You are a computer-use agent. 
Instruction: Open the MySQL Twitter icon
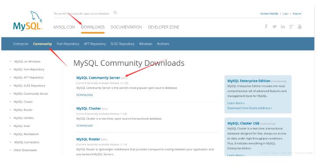click(x=274, y=26)
